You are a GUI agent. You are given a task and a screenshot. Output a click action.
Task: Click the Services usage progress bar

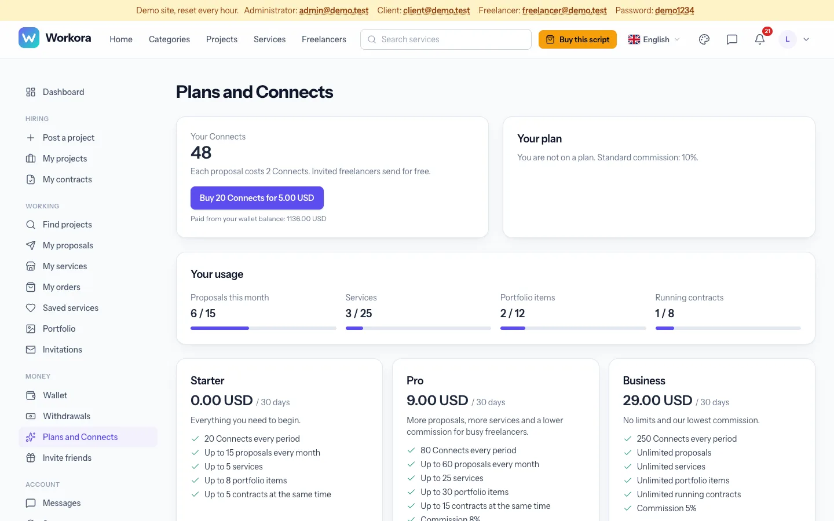(418, 328)
